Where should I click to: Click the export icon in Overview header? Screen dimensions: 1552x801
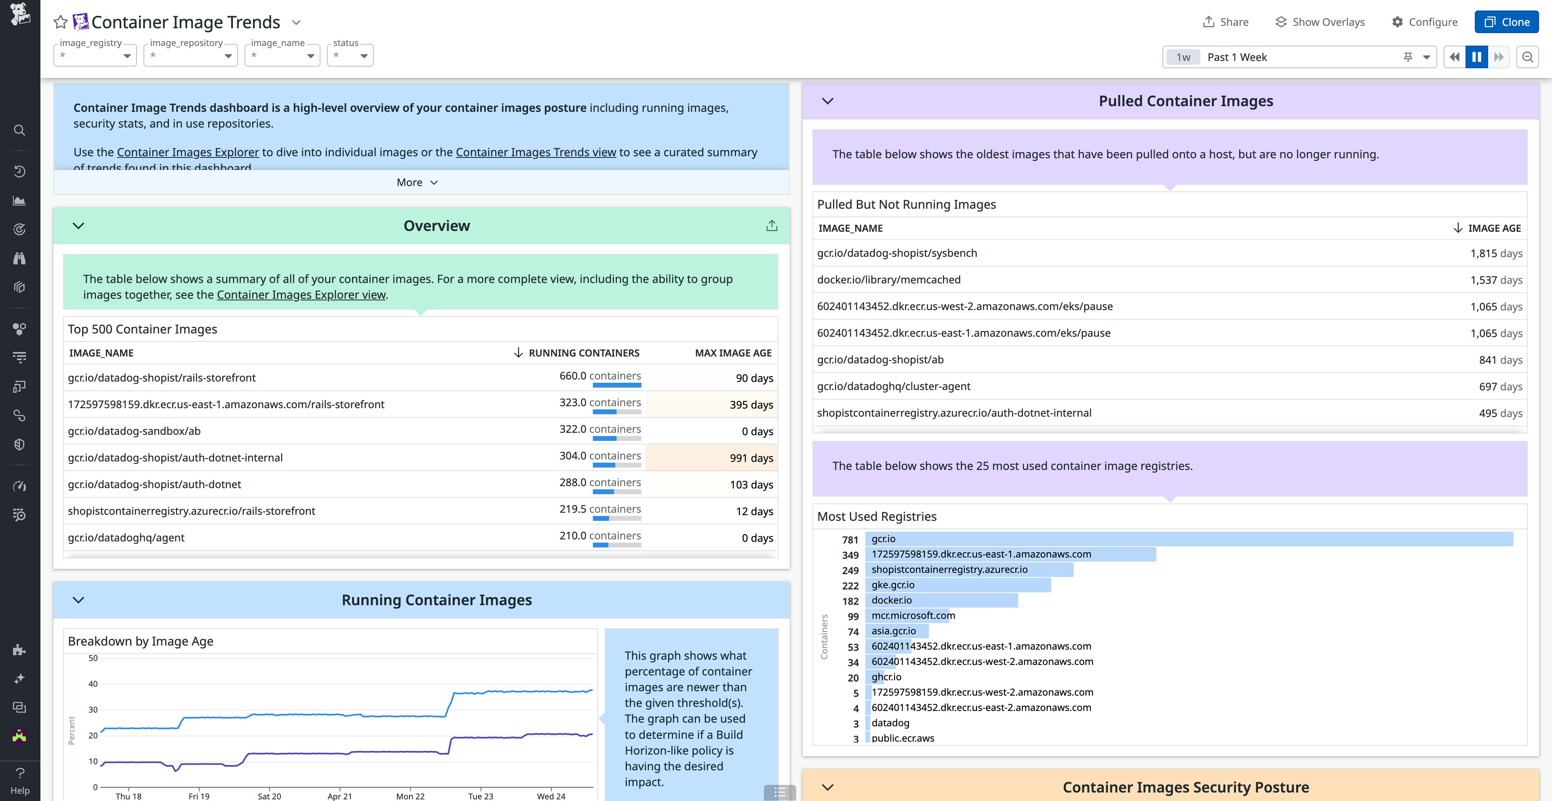click(x=771, y=226)
